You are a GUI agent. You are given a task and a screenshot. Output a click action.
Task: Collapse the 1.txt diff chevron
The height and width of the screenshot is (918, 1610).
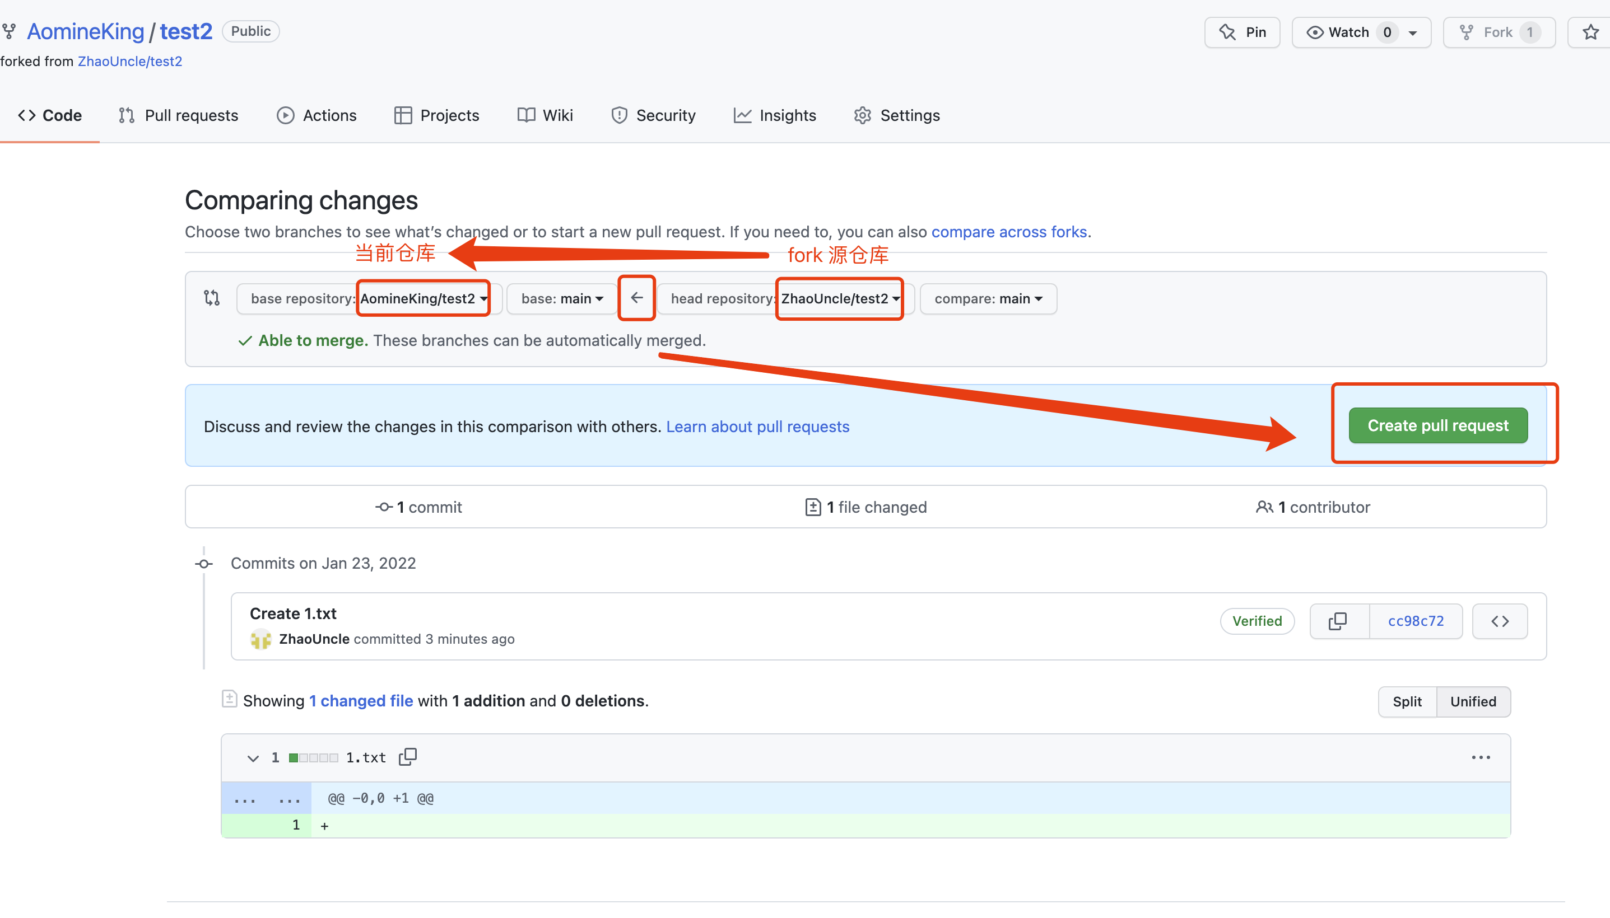[253, 758]
